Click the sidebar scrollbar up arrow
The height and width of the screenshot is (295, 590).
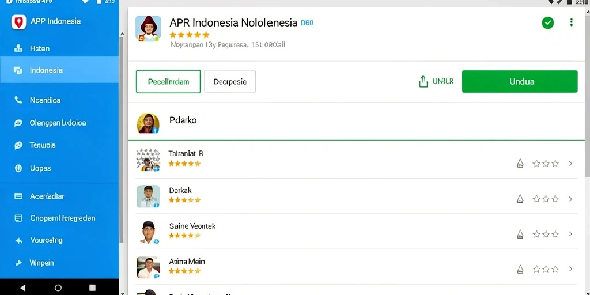coord(122,34)
